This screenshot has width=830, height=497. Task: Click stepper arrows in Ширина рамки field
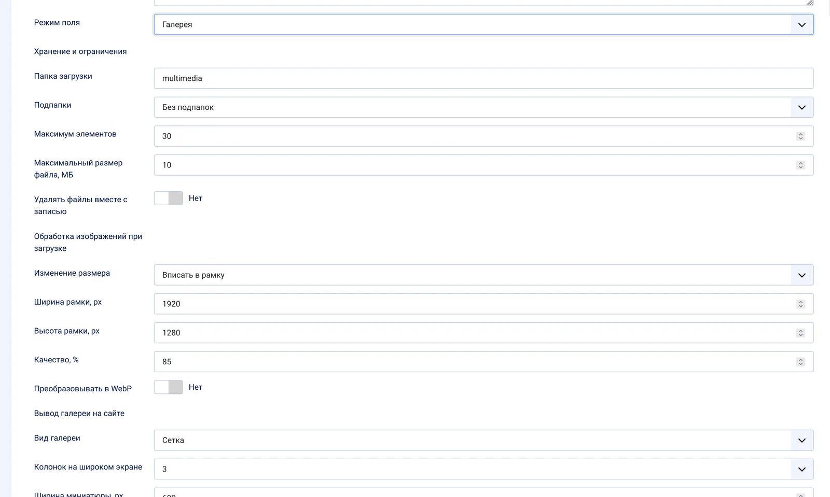[800, 304]
